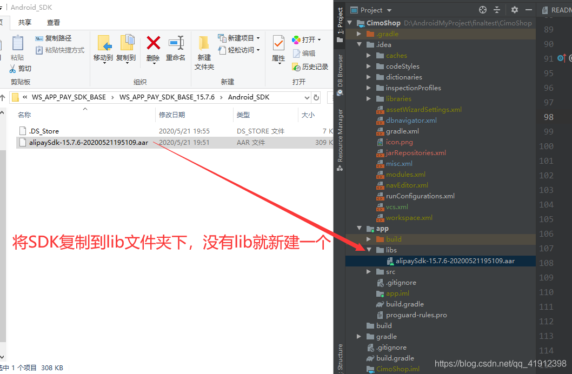Expand the src folder
Screen dimensions: 572x374
(368, 271)
